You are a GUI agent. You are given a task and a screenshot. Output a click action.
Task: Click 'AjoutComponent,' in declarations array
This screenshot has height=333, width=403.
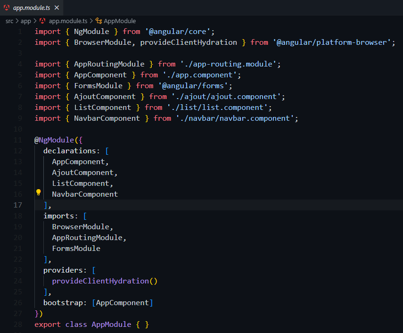pos(85,173)
